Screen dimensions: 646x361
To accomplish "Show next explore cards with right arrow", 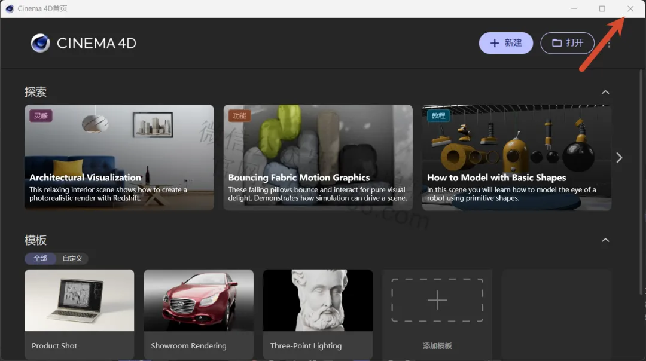I will (x=619, y=158).
